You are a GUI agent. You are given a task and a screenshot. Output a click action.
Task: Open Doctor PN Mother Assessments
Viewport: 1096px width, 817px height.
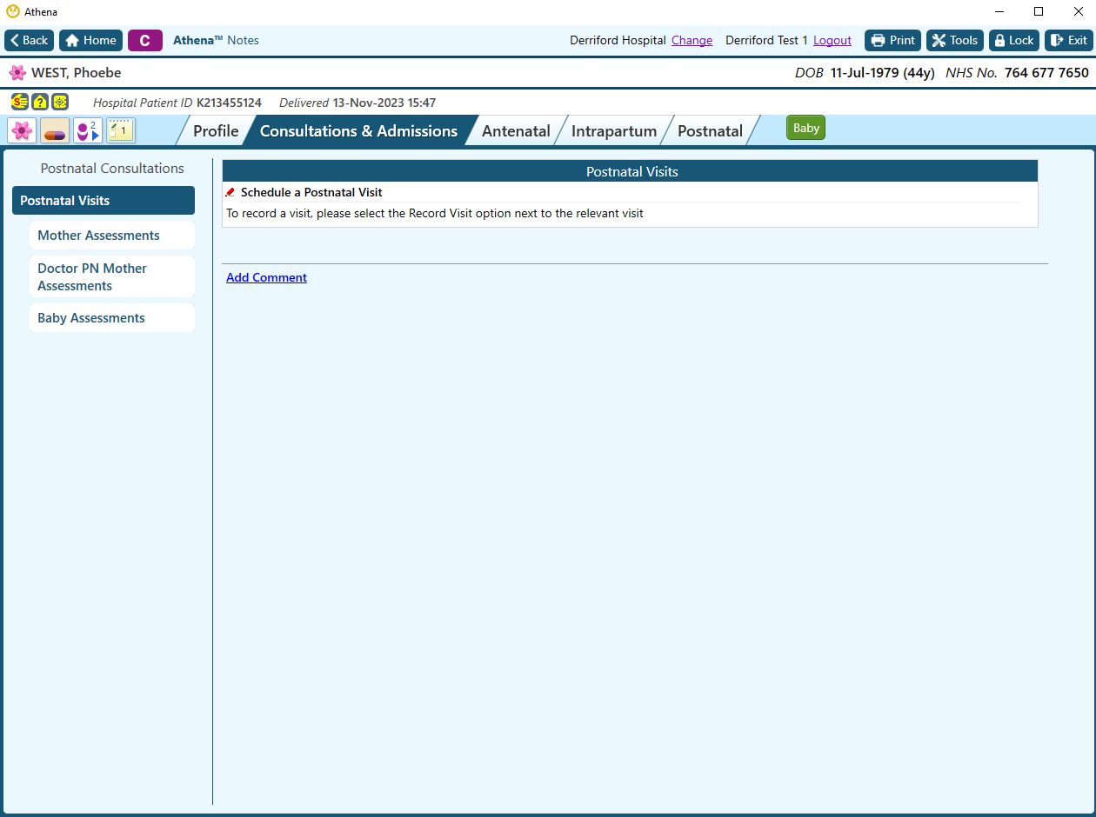click(112, 276)
